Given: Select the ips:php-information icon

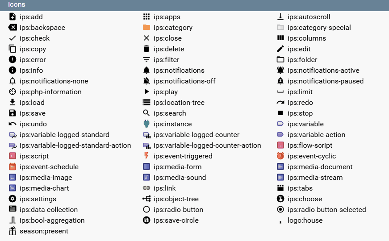Looking at the screenshot, I should click(13, 92).
